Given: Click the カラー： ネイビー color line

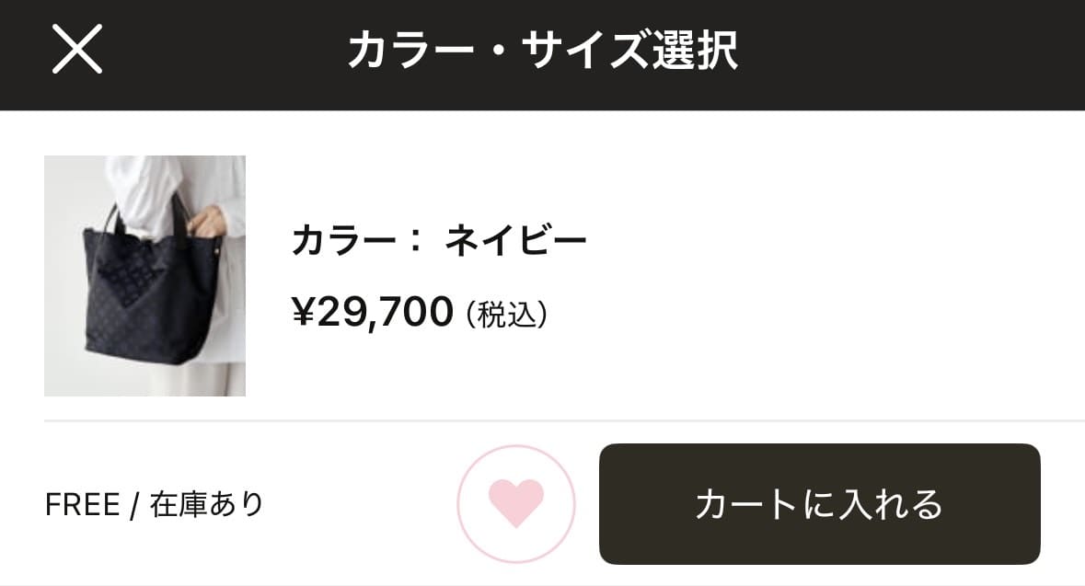Looking at the screenshot, I should pyautogui.click(x=438, y=242).
